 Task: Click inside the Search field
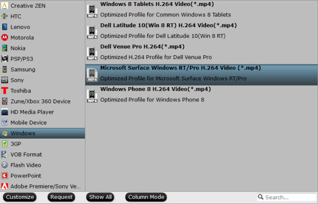click(x=287, y=197)
